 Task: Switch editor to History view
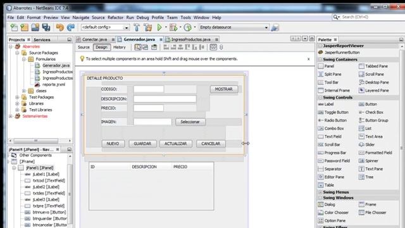[120, 47]
